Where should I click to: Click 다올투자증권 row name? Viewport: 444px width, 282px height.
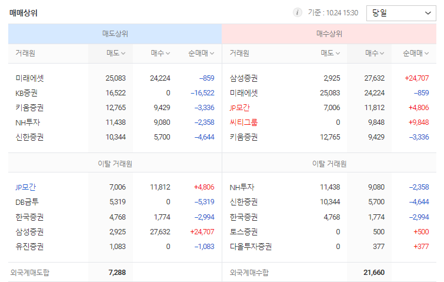pyautogui.click(x=251, y=247)
